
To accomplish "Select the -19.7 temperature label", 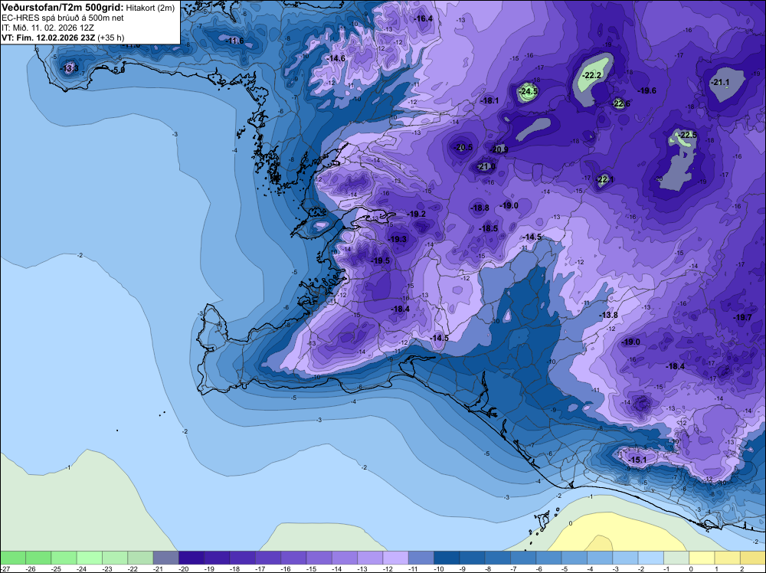I will (743, 317).
